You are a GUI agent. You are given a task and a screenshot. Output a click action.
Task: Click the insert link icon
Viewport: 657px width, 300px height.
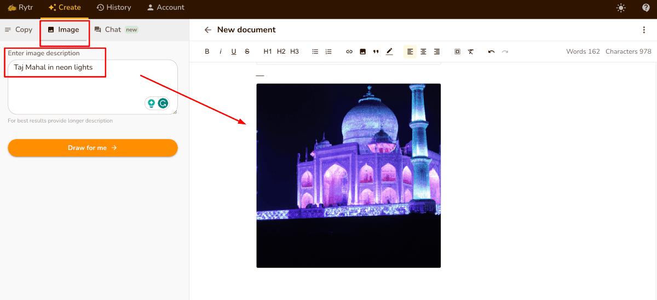tap(349, 51)
